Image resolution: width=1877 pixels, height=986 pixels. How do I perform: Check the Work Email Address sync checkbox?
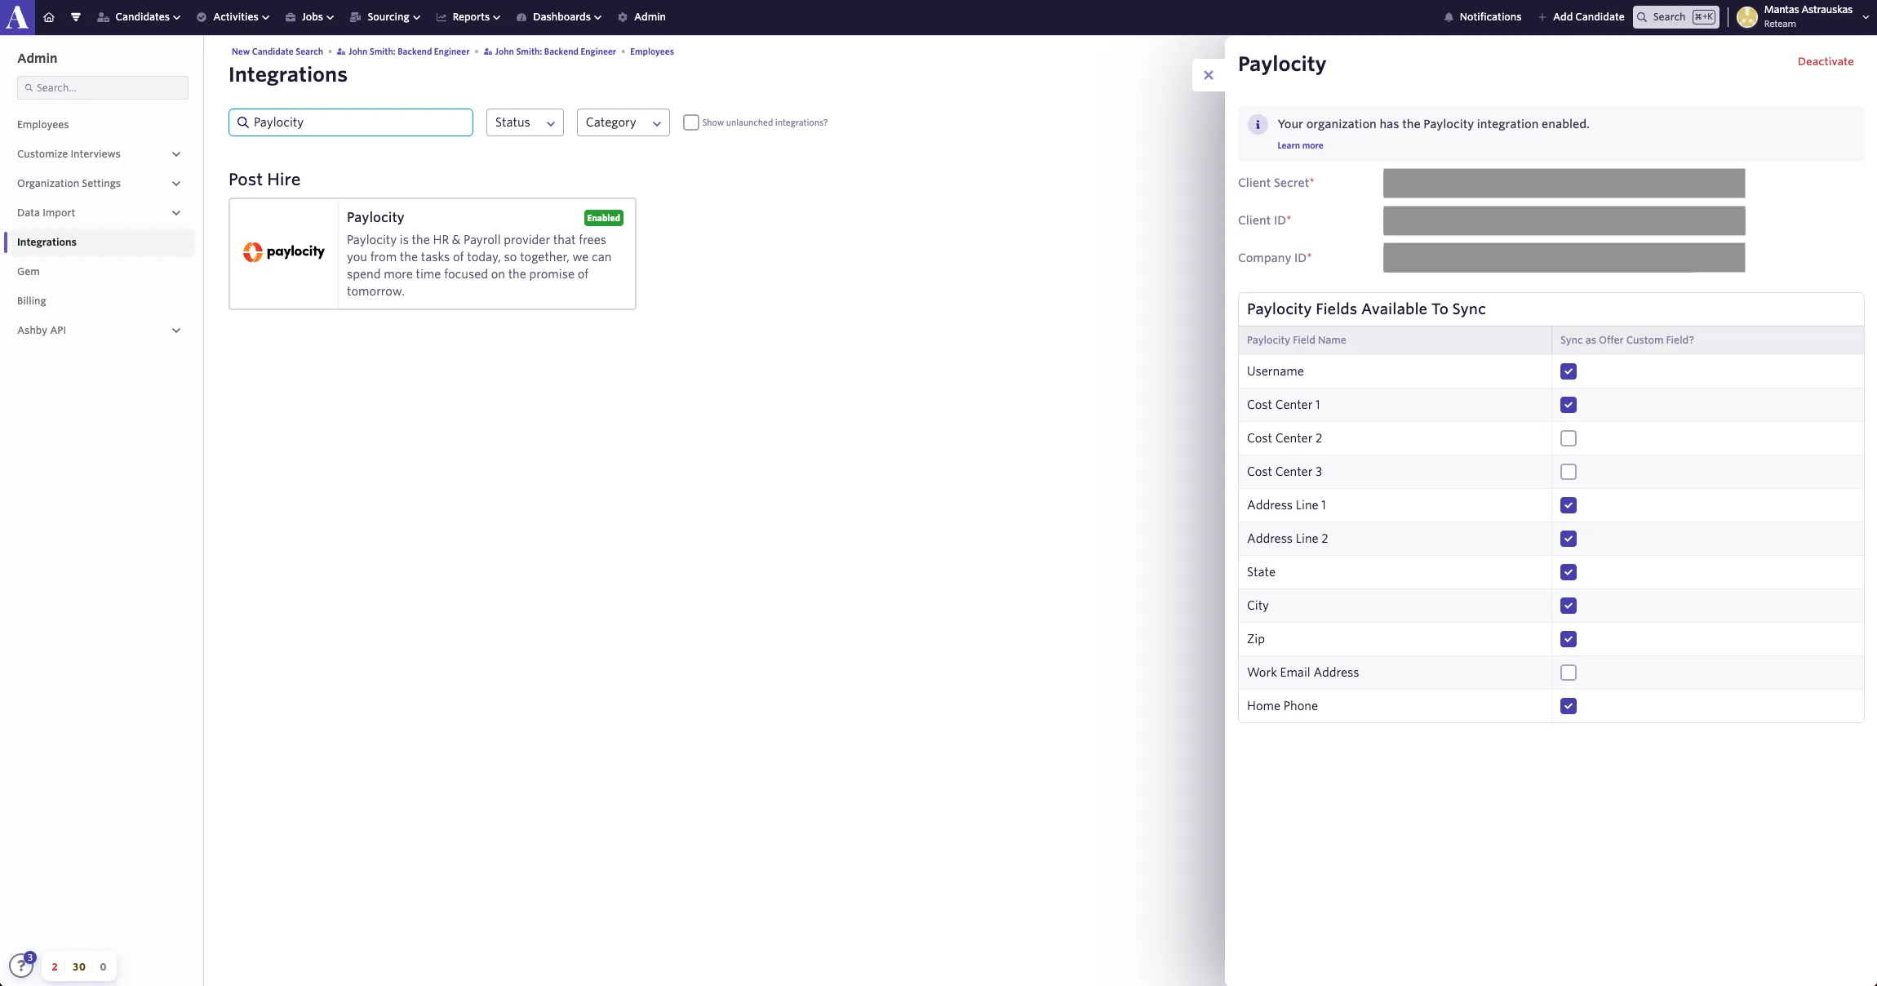[1569, 673]
